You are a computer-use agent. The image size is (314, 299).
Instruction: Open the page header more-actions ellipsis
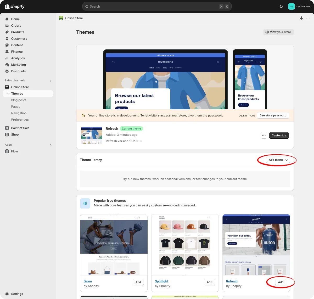[308, 18]
